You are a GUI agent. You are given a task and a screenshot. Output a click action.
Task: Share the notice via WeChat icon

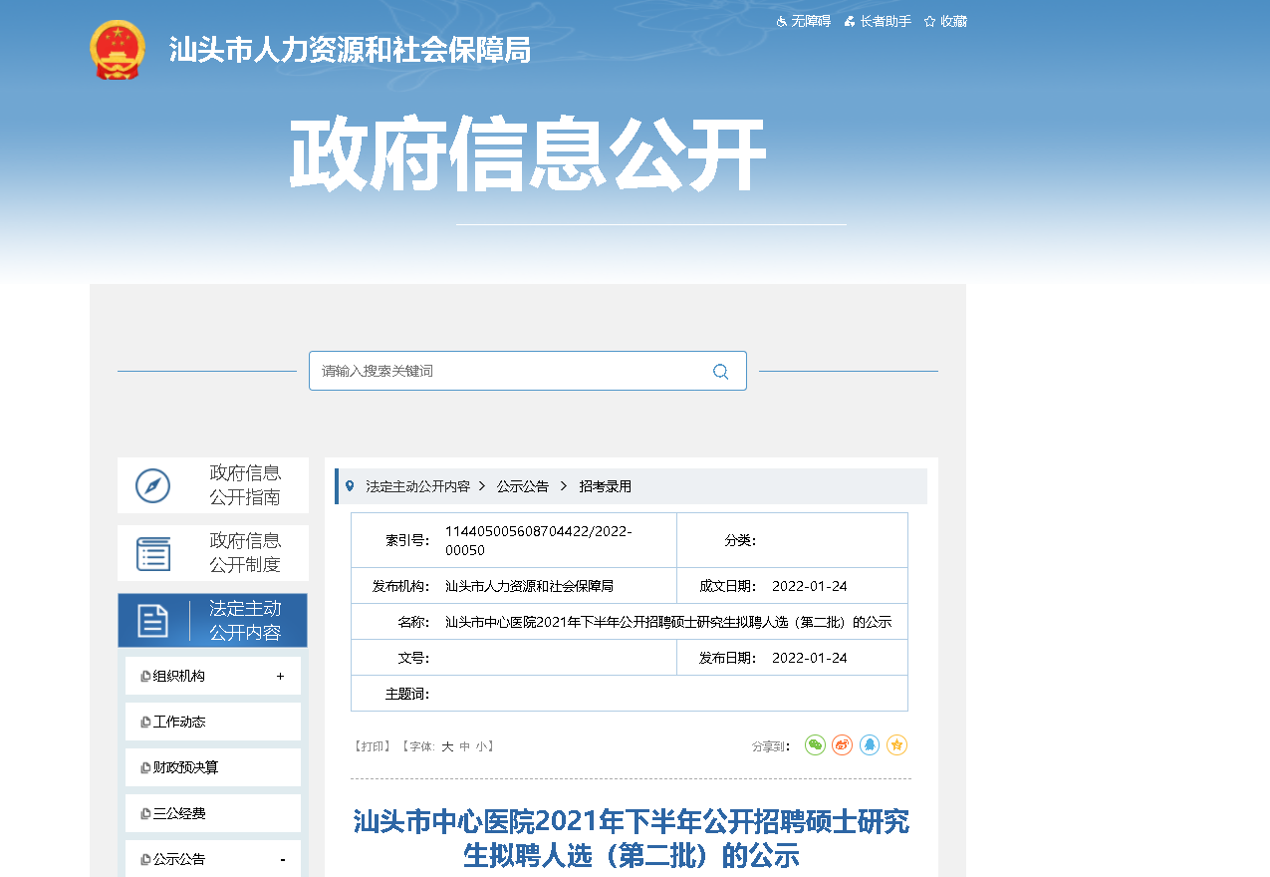point(815,745)
